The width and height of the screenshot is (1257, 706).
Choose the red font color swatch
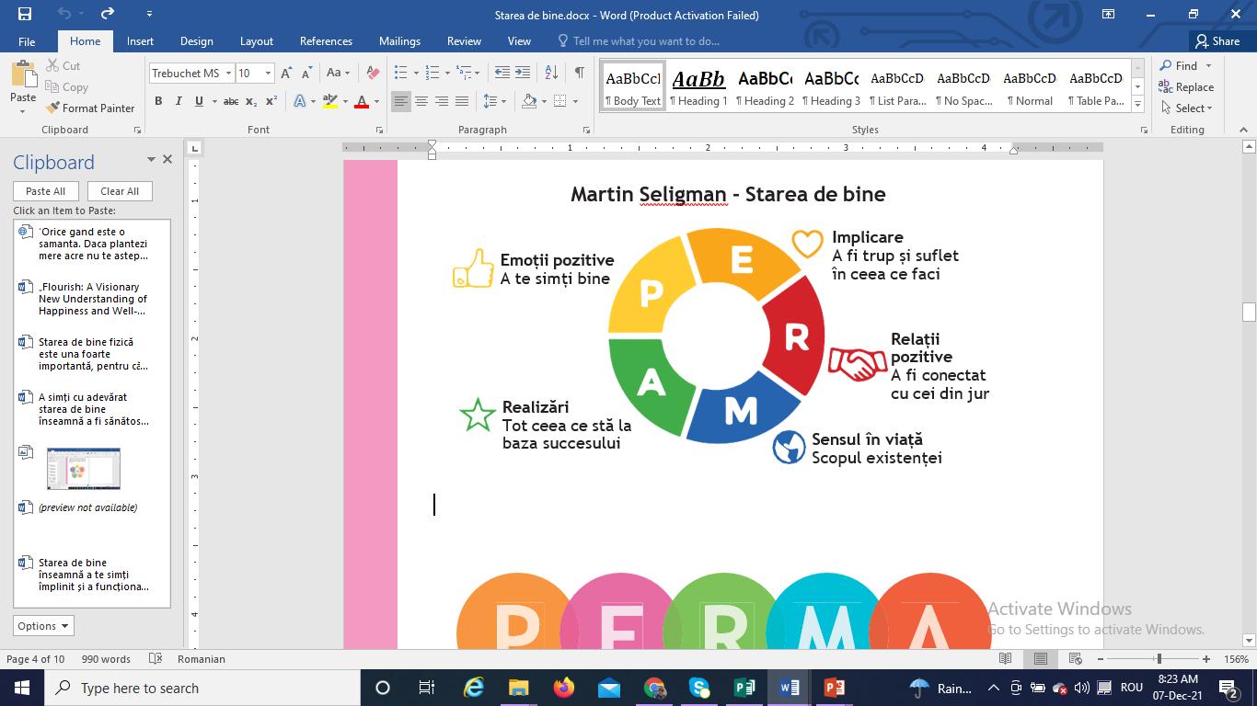(361, 101)
